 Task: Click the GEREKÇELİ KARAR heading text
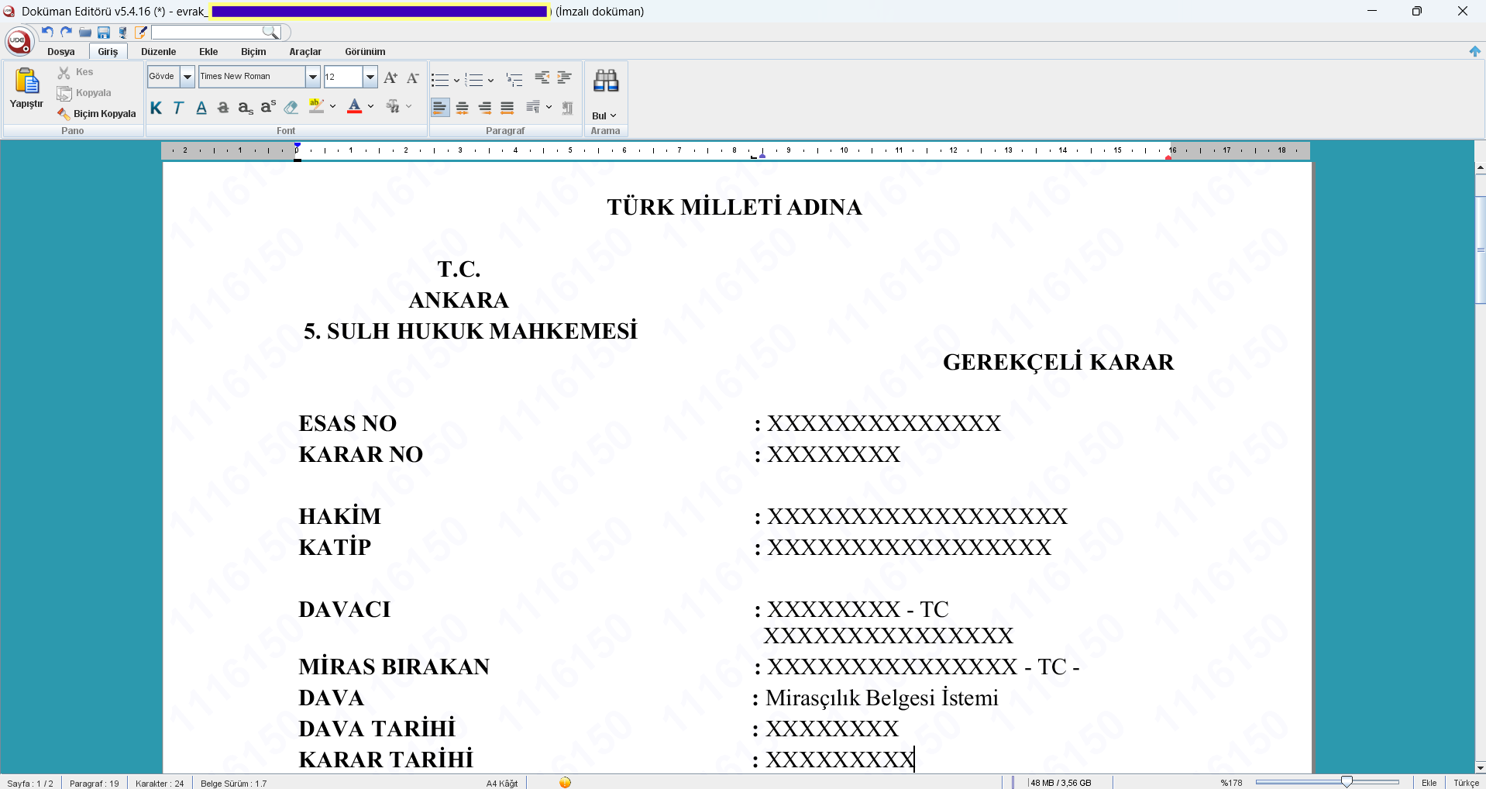click(x=1058, y=362)
